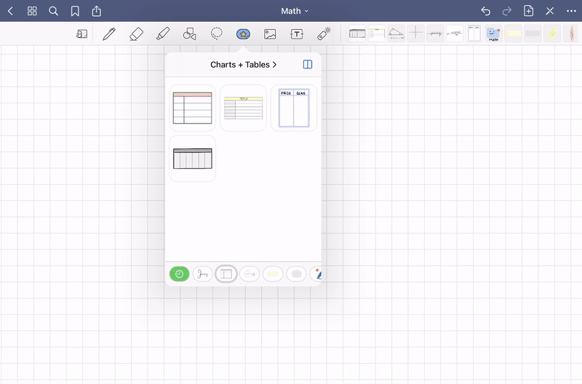The height and width of the screenshot is (384, 582).
Task: Click the Add page button
Action: 529,11
